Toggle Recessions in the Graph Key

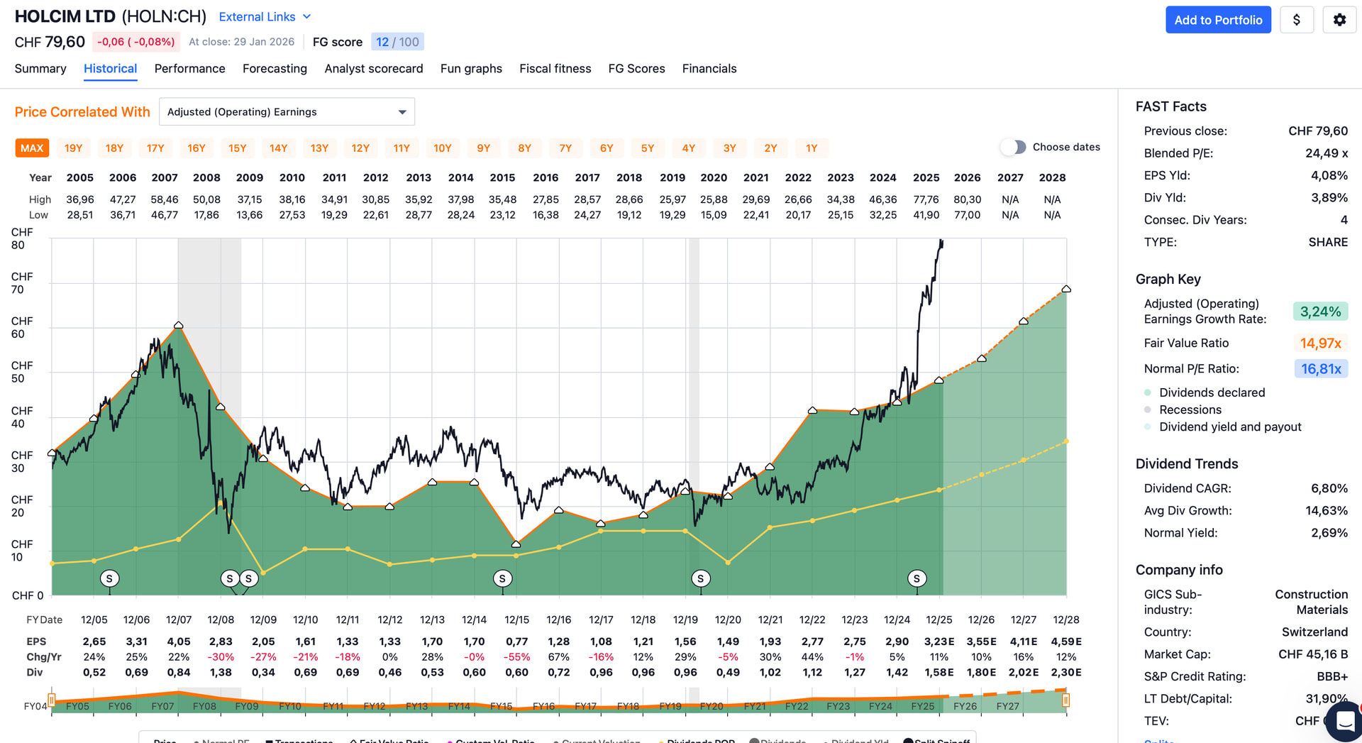(1190, 409)
